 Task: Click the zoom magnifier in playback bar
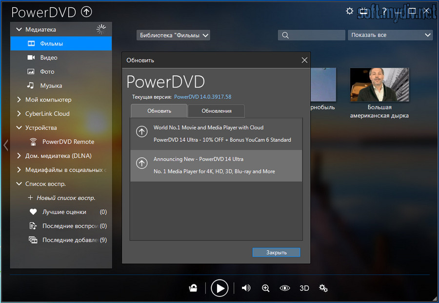[x=266, y=288]
